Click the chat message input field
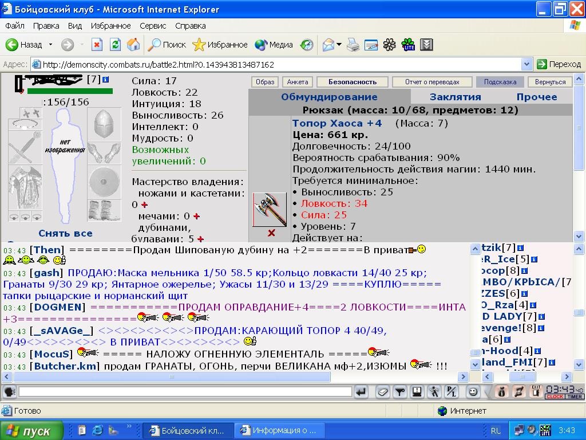The height and width of the screenshot is (440, 586). point(185,392)
